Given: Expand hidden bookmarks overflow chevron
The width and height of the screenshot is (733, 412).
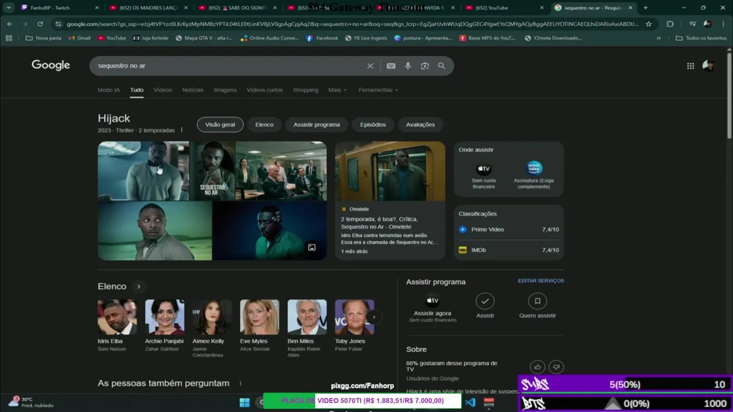Looking at the screenshot, I should click(x=659, y=38).
